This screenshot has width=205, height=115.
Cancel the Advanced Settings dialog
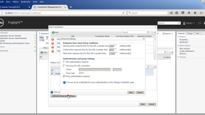pos(140,92)
